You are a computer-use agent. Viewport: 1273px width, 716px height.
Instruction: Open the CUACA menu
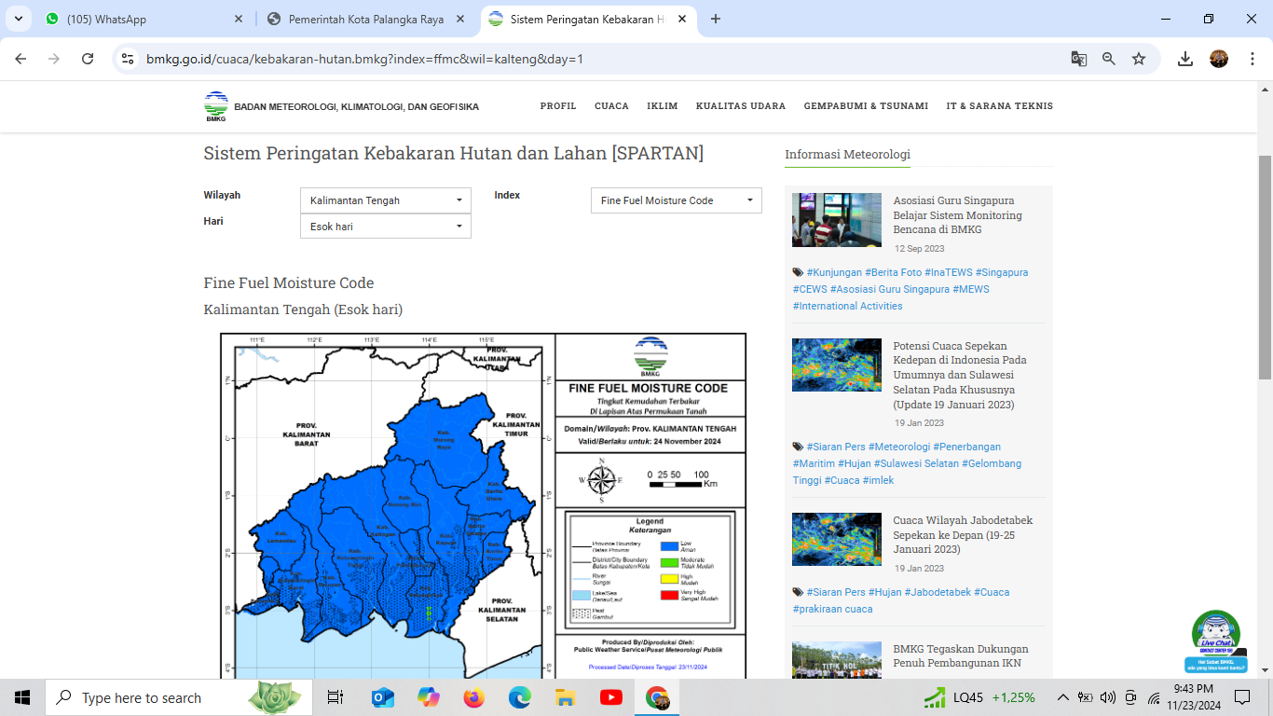point(611,106)
